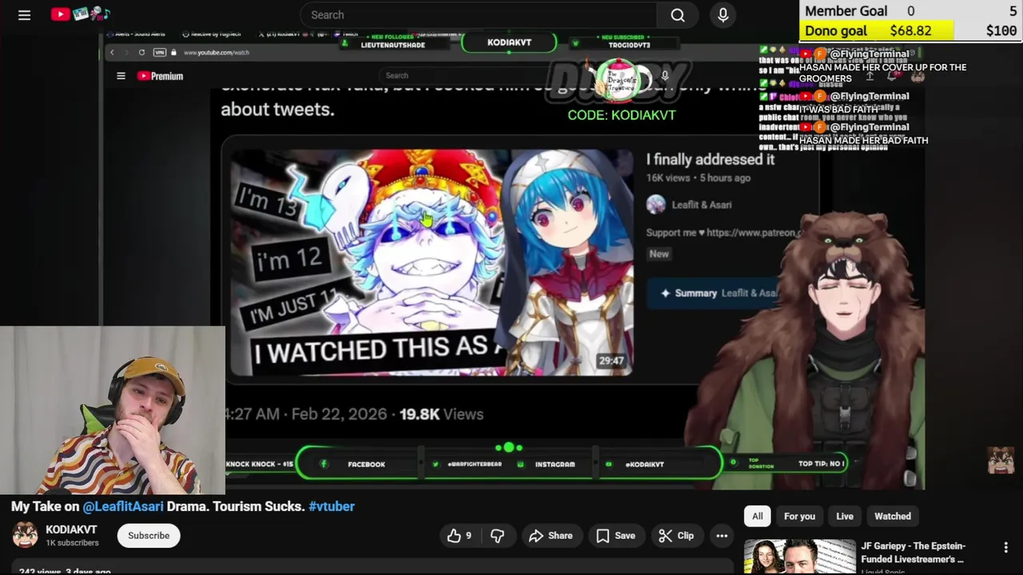This screenshot has height=575, width=1023.
Task: Create a Clip of the video
Action: coord(676,536)
